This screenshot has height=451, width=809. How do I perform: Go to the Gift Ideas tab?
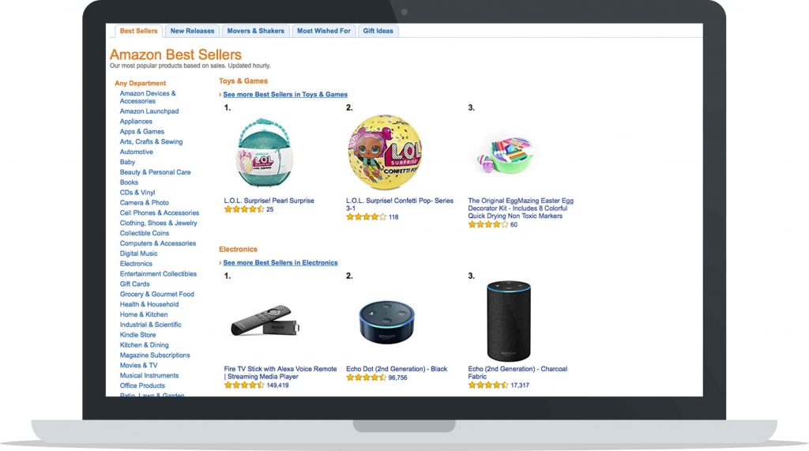click(378, 31)
